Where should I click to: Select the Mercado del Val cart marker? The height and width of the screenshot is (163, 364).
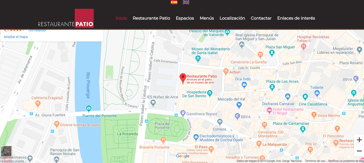239,105
